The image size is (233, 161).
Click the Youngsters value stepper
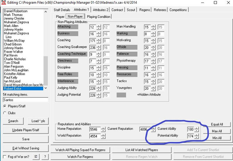[x=153, y=89]
